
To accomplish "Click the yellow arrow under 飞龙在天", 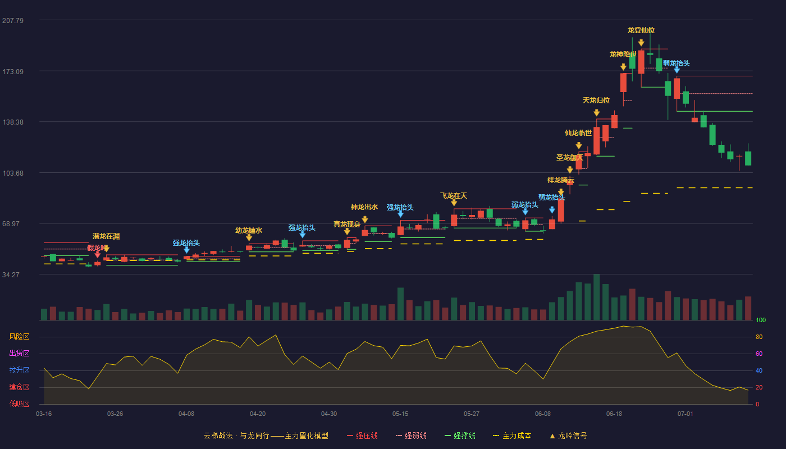I will click(x=454, y=203).
